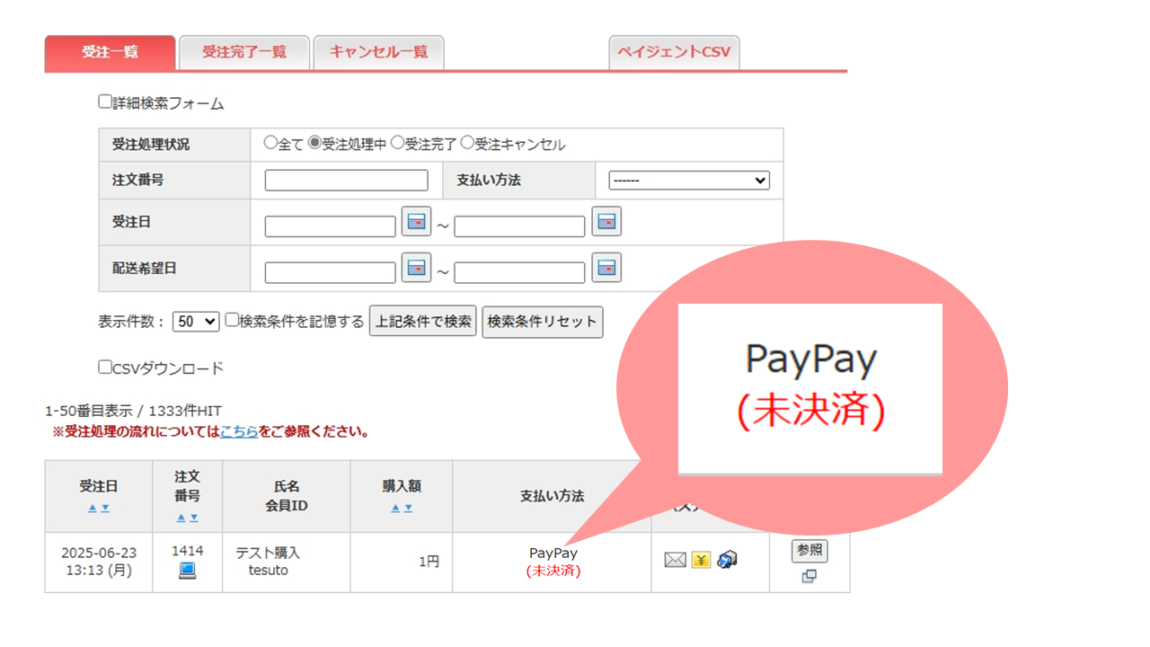Open order in new window icon below 参照
1150x647 pixels.
[x=809, y=576]
